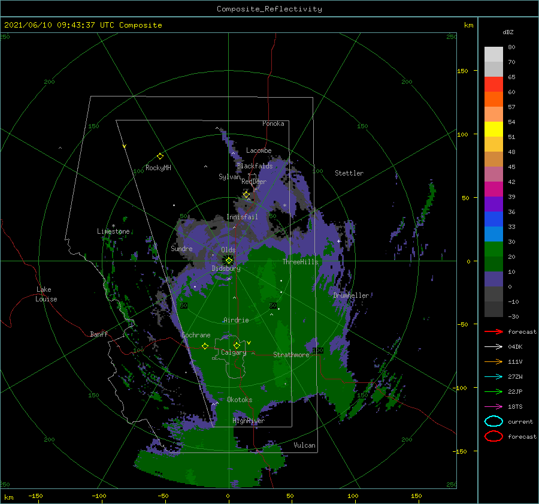This screenshot has height=504, width=539.
Task: Select the 54 dBZ yellow swatch
Action: pyautogui.click(x=493, y=129)
